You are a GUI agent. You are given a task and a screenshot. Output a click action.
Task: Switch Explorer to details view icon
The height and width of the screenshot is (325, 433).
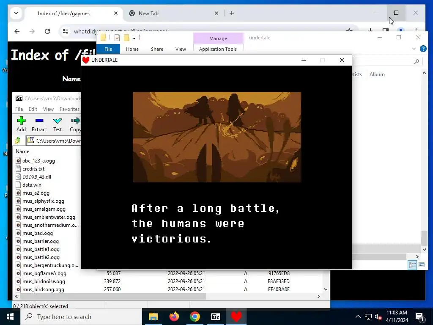[412, 265]
